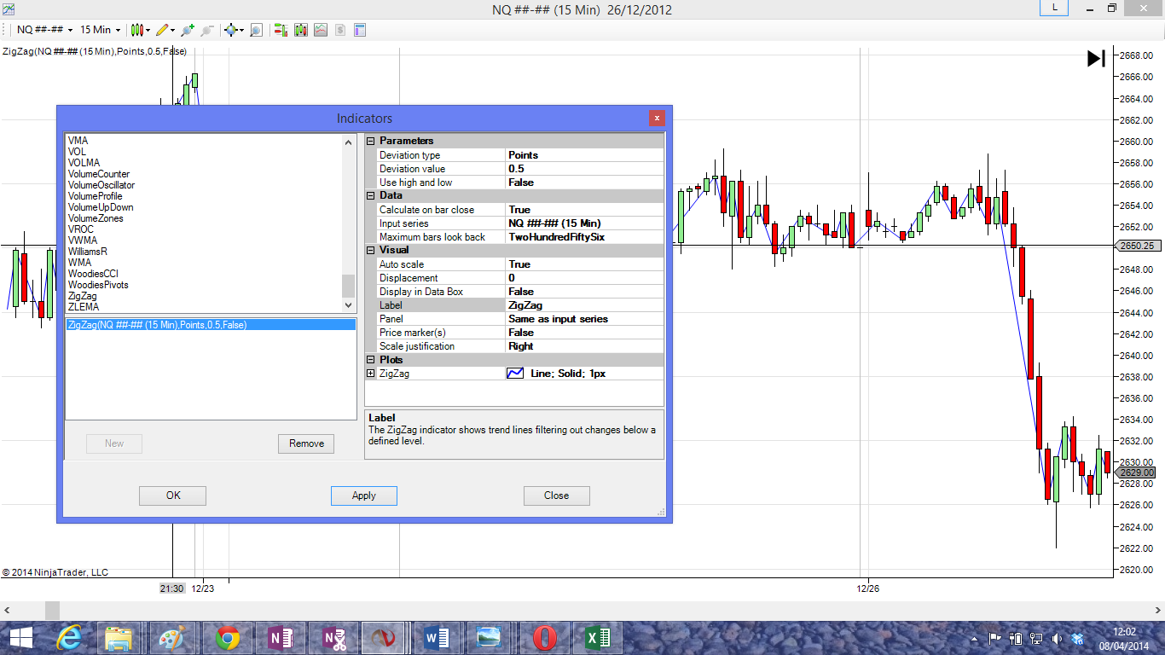Click the Apply button
This screenshot has height=655, width=1165.
(x=364, y=496)
